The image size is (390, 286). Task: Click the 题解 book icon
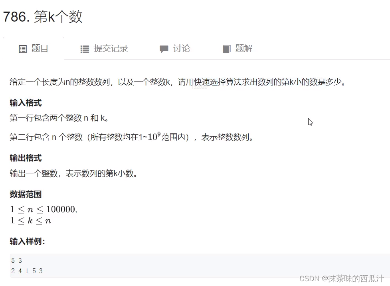[x=227, y=49]
